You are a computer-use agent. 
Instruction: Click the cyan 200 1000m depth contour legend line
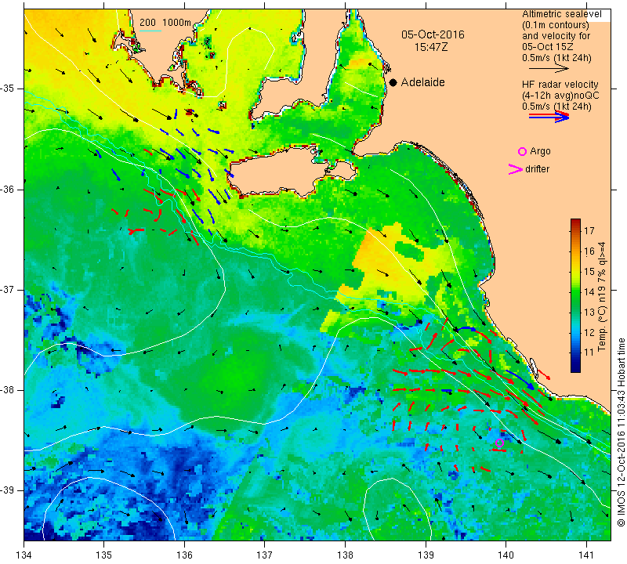click(x=150, y=31)
